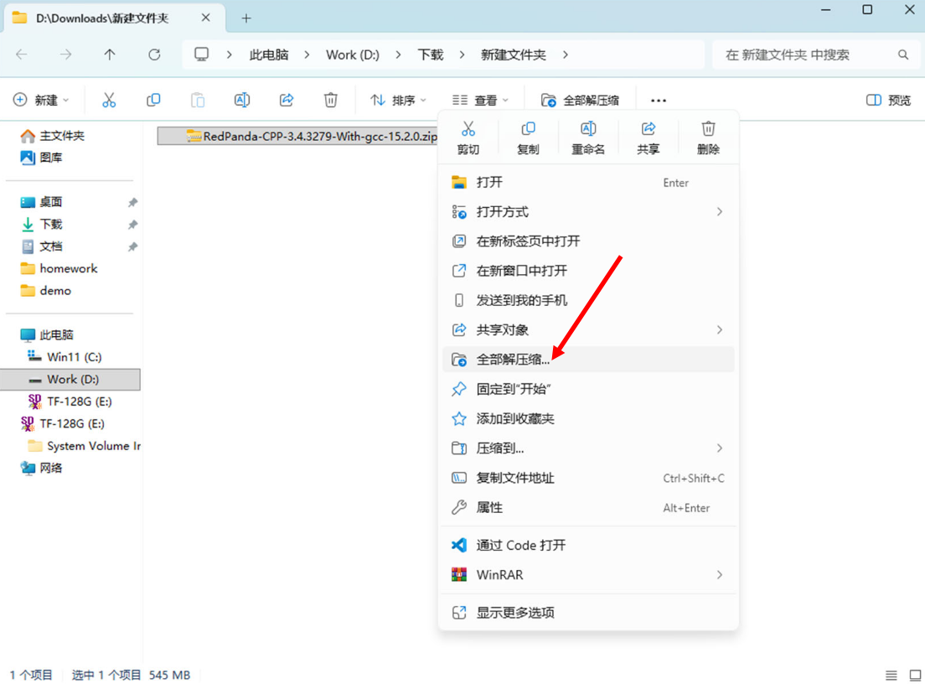Viewport: 925px width, 684px height.
Task: Click the 全部解压缩 toolbar button
Action: pos(581,101)
